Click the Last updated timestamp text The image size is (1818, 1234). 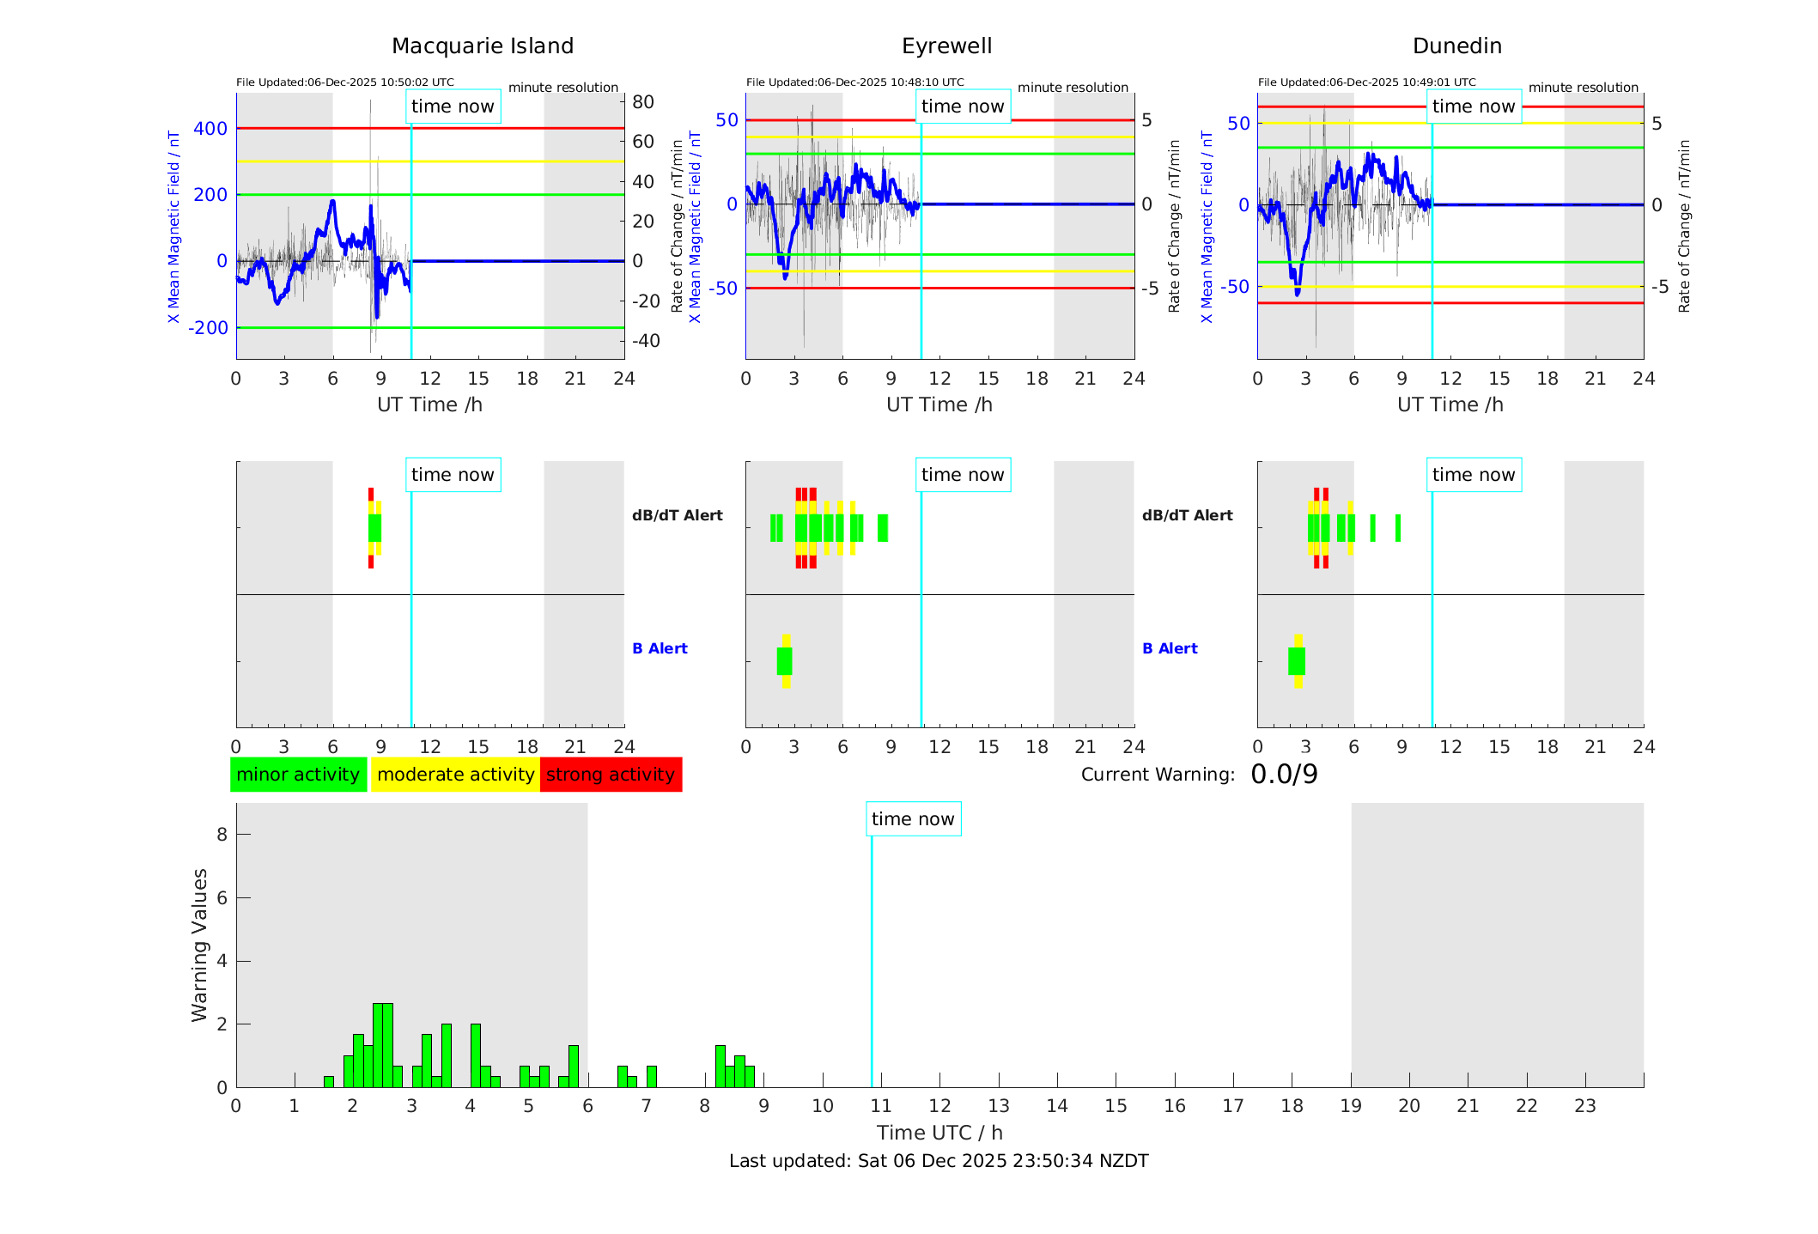[x=939, y=1161]
